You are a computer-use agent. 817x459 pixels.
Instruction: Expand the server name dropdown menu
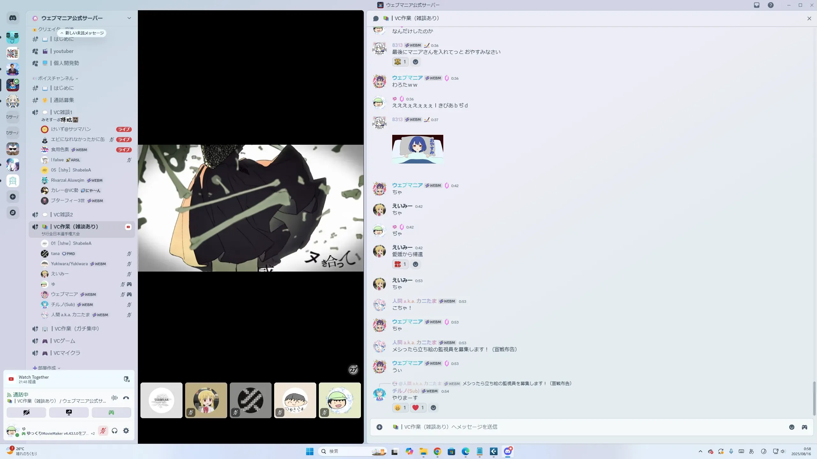[x=129, y=18]
